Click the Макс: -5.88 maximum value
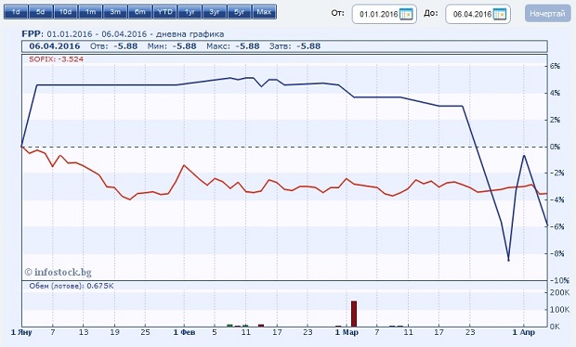This screenshot has width=576, height=347. (233, 46)
